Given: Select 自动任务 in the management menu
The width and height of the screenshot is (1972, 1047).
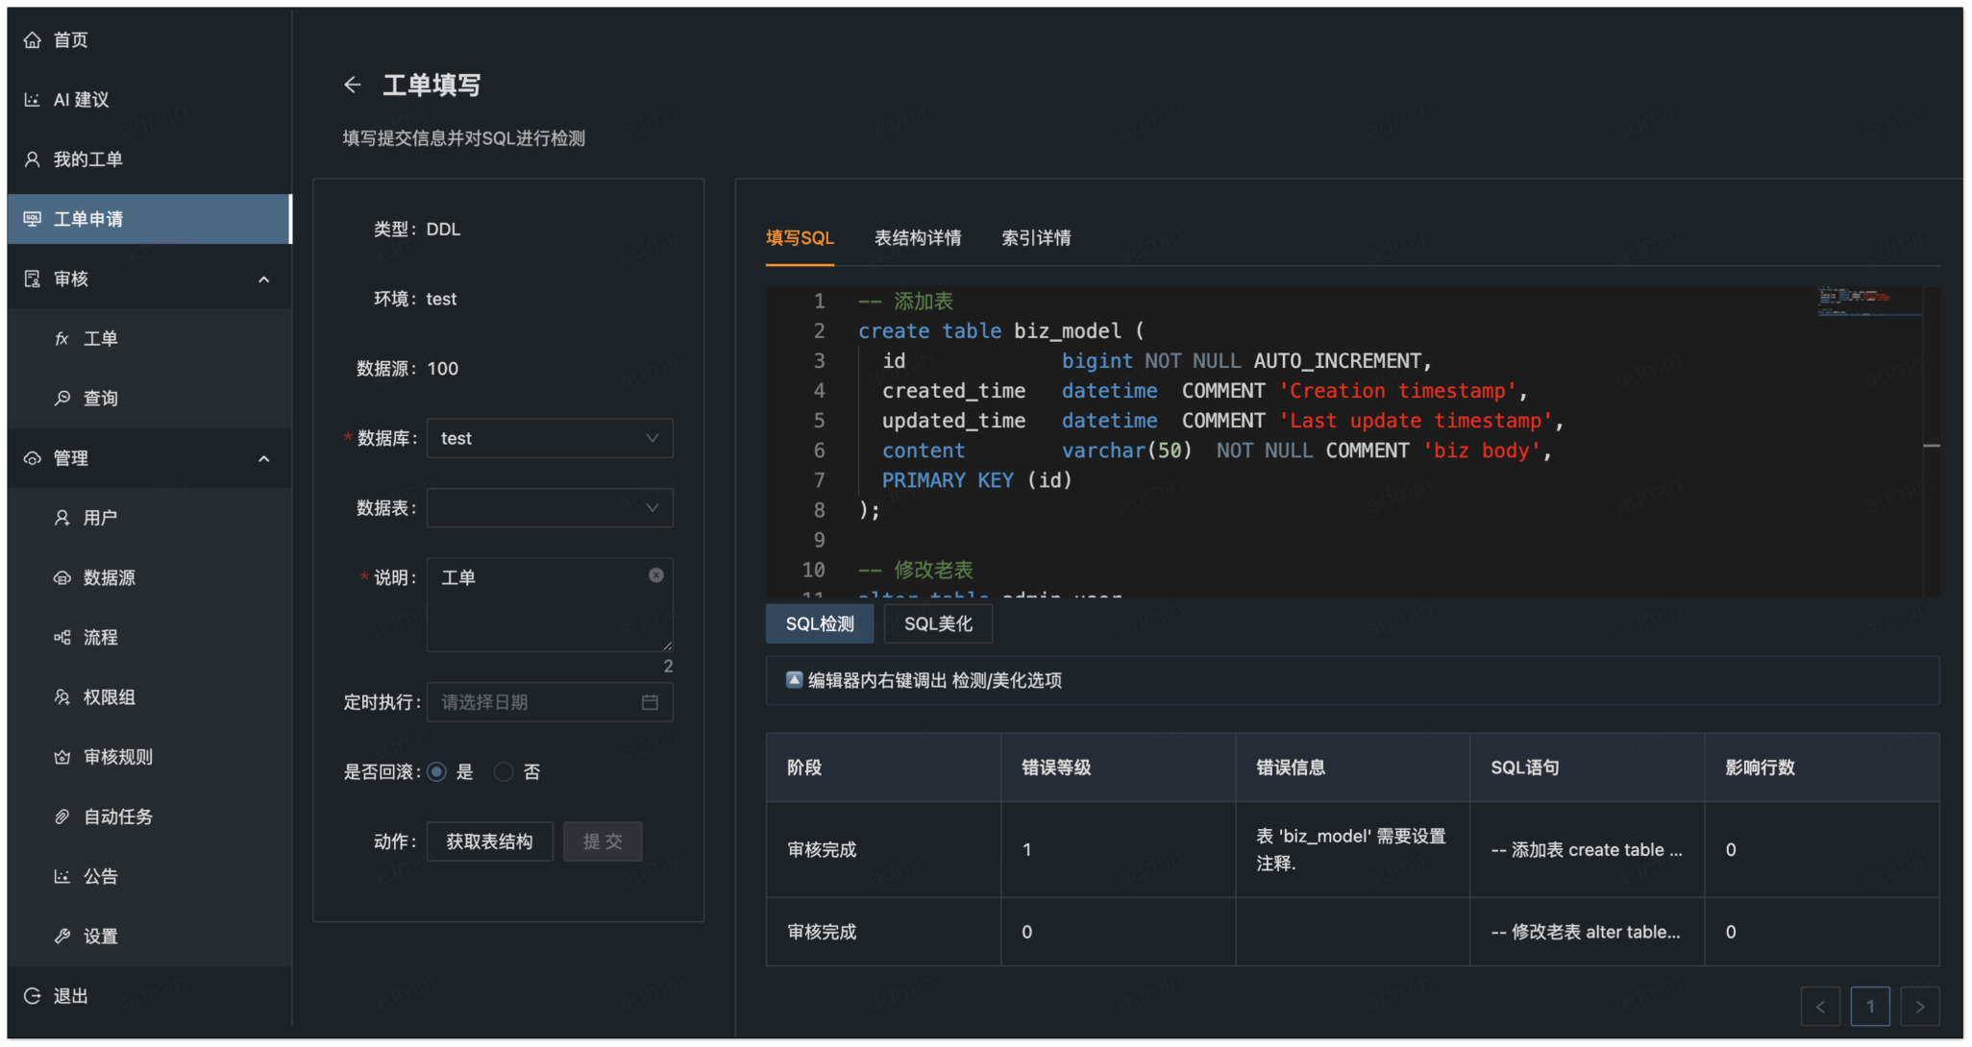Looking at the screenshot, I should (117, 816).
